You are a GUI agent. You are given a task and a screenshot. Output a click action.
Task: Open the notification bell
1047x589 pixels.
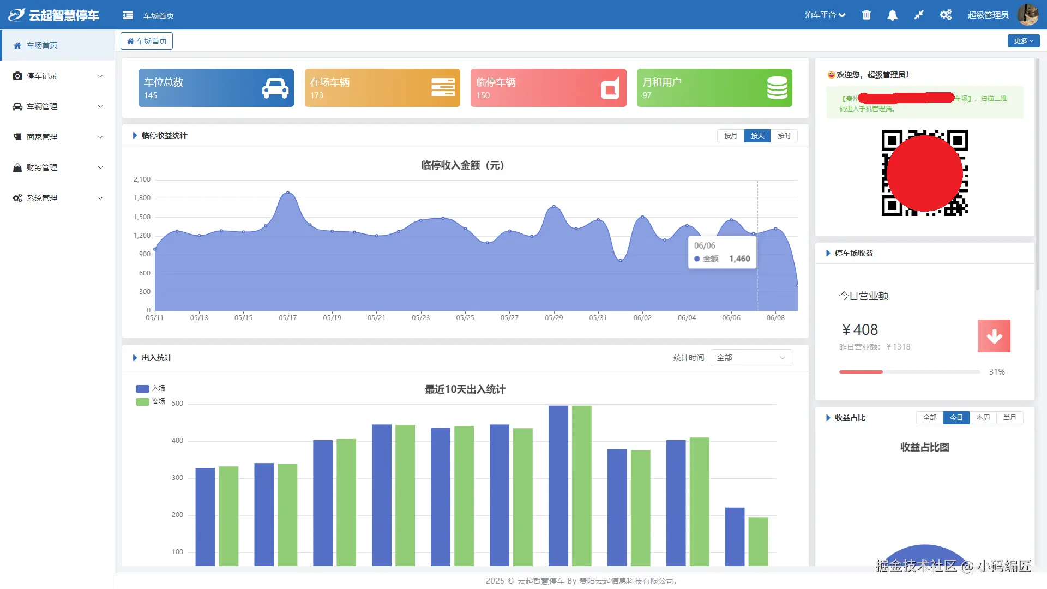[892, 15]
